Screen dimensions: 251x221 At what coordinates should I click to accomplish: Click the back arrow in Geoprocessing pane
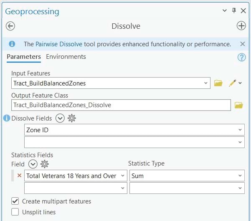(x=10, y=26)
